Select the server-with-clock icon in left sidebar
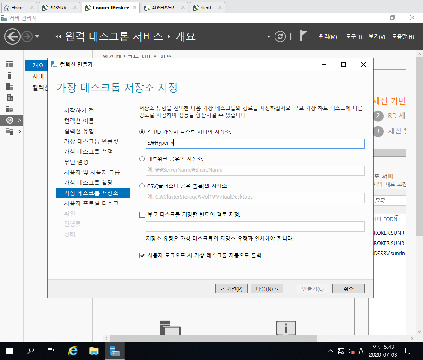Viewport: 423px width, 360px height. [x=10, y=109]
